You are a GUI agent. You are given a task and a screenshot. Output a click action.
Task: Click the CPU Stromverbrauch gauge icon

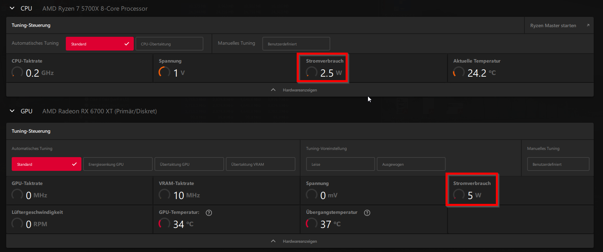click(x=311, y=72)
